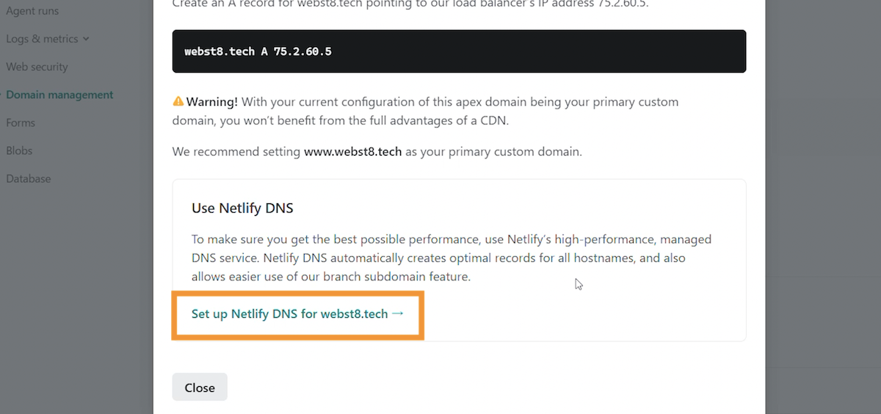The image size is (881, 414).
Task: Follow Set up Netlify DNS for webst8.tech link
Action: (x=297, y=314)
